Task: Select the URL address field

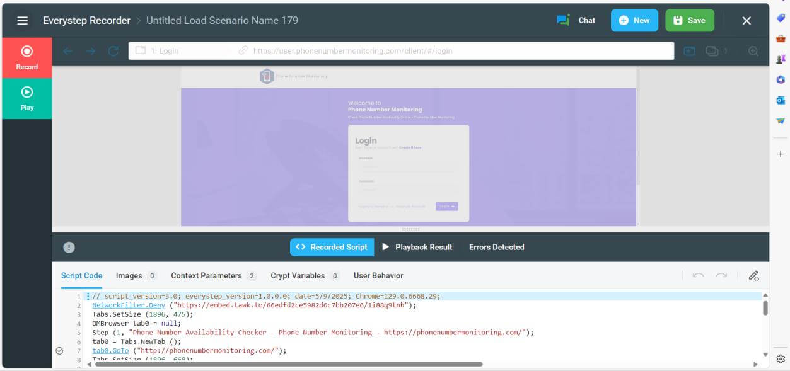Action: pyautogui.click(x=454, y=51)
